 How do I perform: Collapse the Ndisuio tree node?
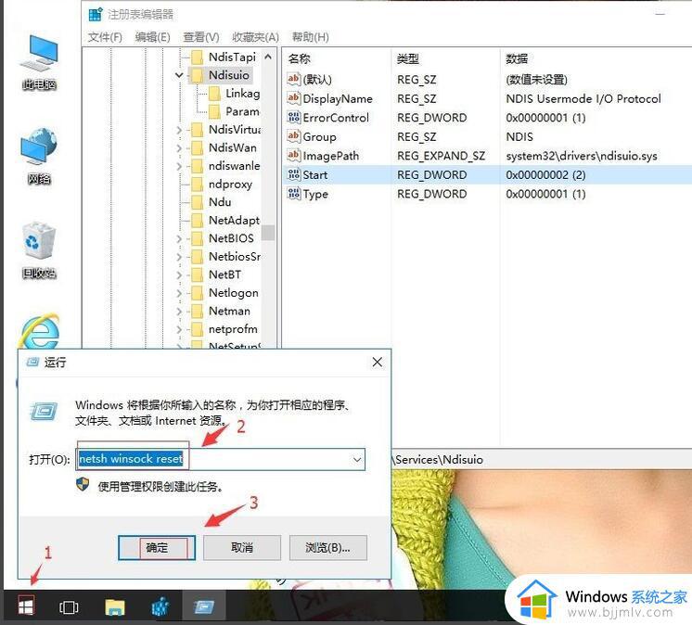(179, 75)
